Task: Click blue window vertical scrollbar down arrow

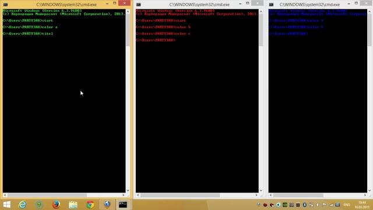Action: [370, 191]
